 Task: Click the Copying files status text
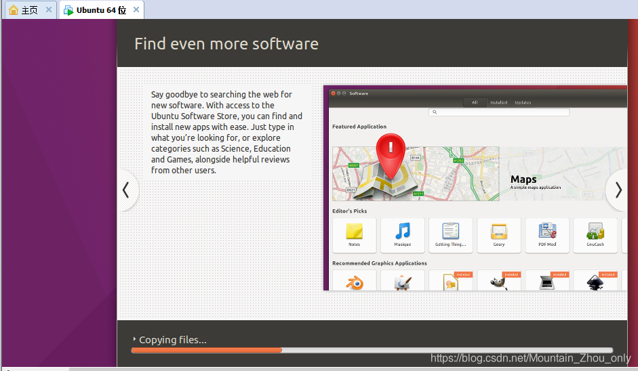click(x=172, y=340)
